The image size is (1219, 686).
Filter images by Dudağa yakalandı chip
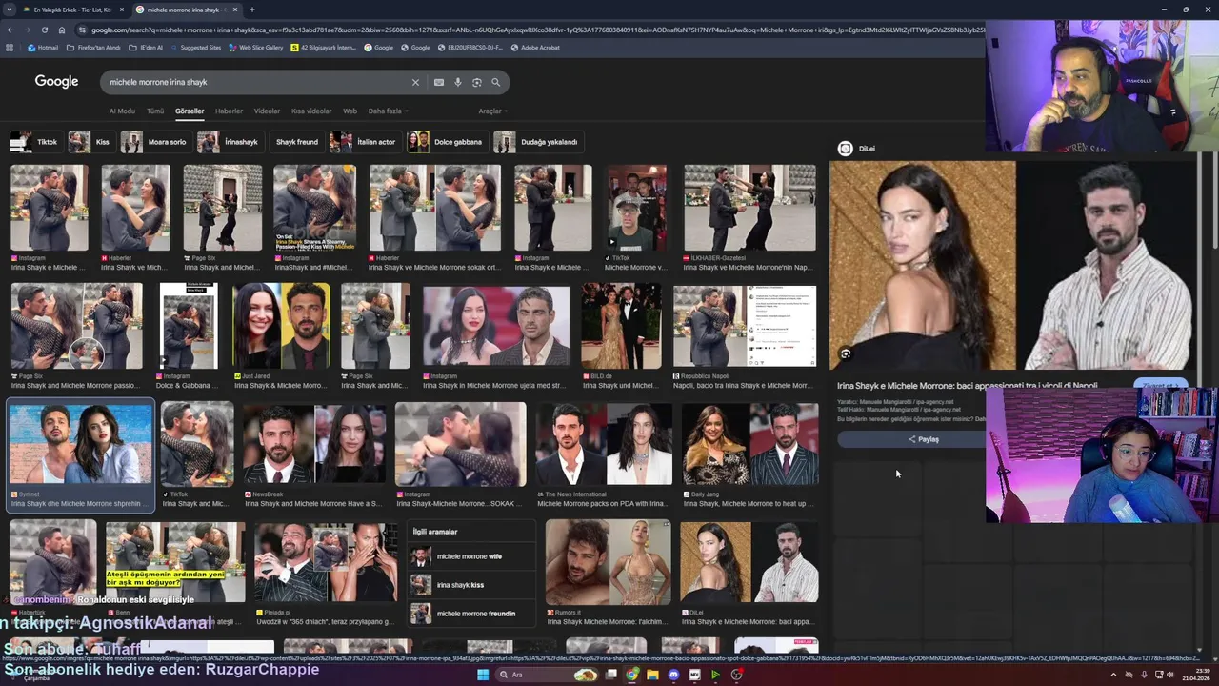[538, 142]
